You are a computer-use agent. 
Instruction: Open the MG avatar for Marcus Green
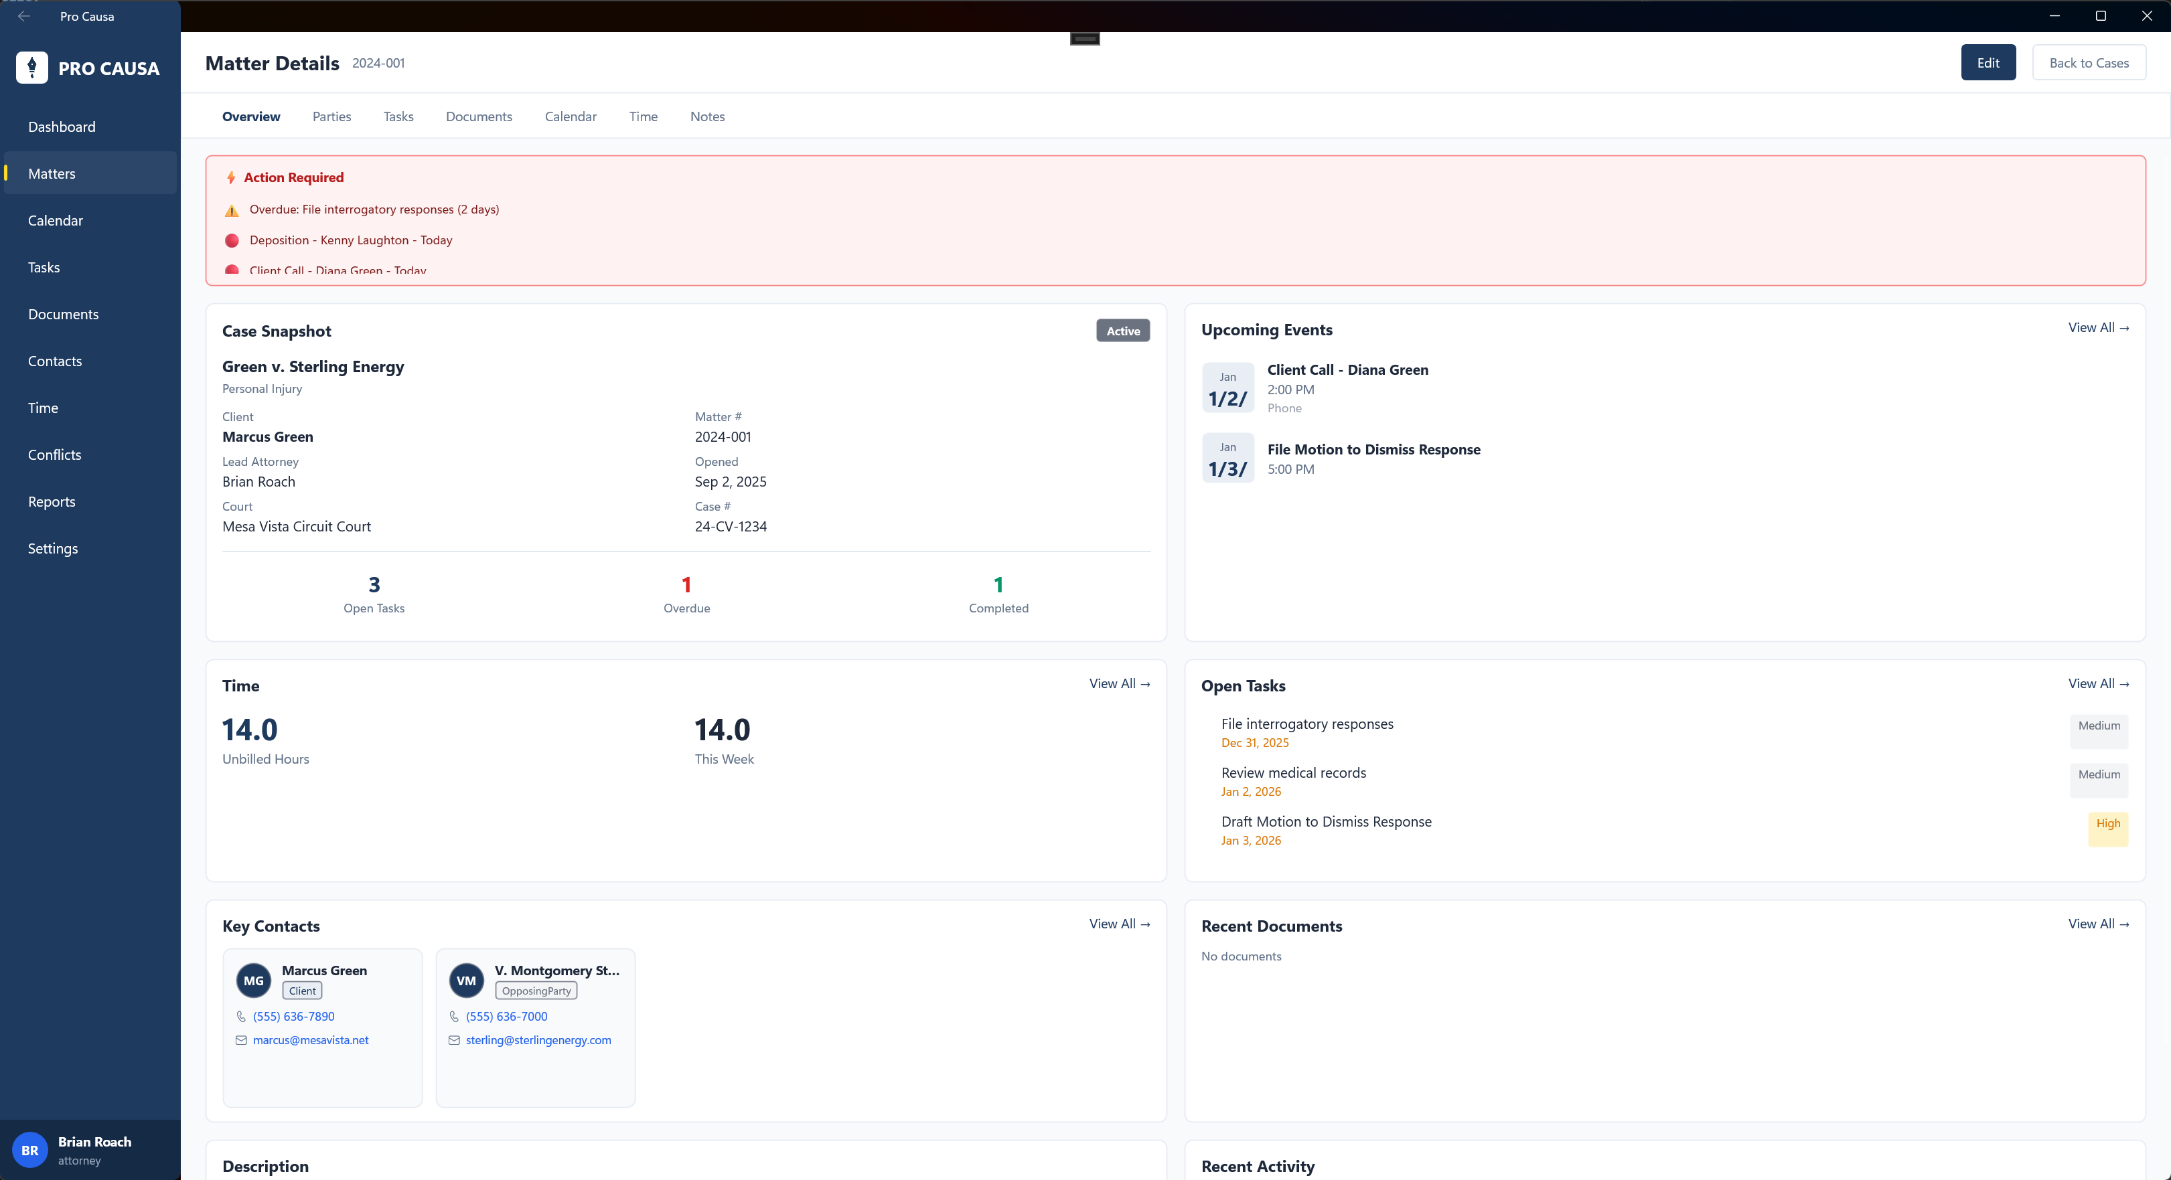tap(253, 981)
